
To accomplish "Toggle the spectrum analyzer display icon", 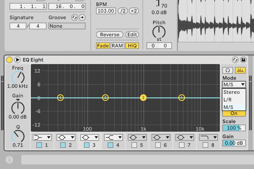I will pos(240,70).
